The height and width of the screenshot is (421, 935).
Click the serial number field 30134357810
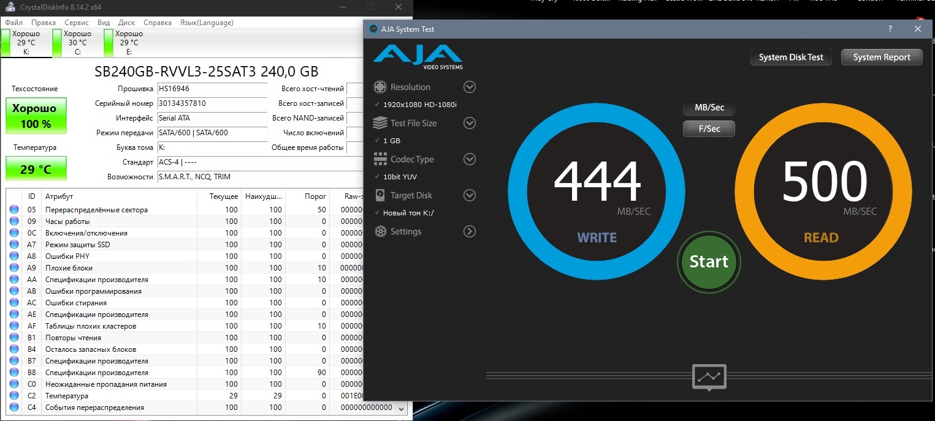[212, 103]
